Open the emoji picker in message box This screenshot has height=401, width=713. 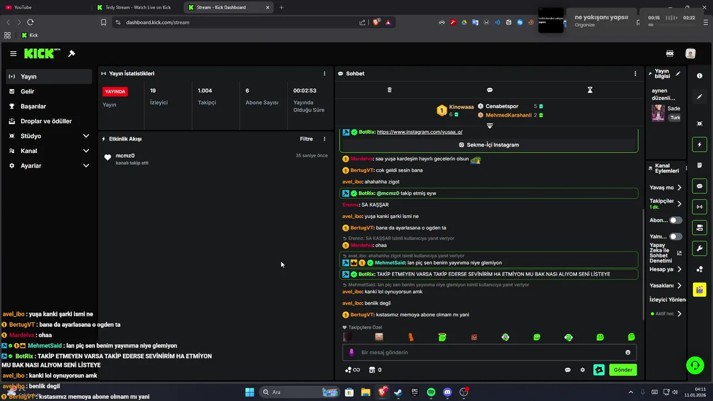click(x=628, y=352)
